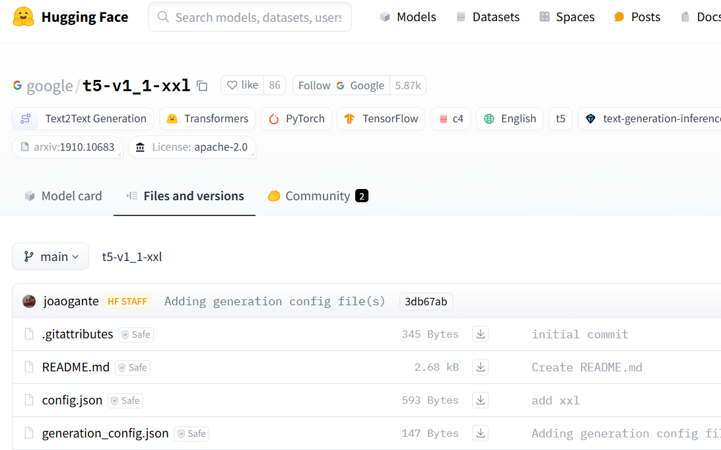Click the file icon next to config.json
Screen dimensions: 721x450
(29, 400)
